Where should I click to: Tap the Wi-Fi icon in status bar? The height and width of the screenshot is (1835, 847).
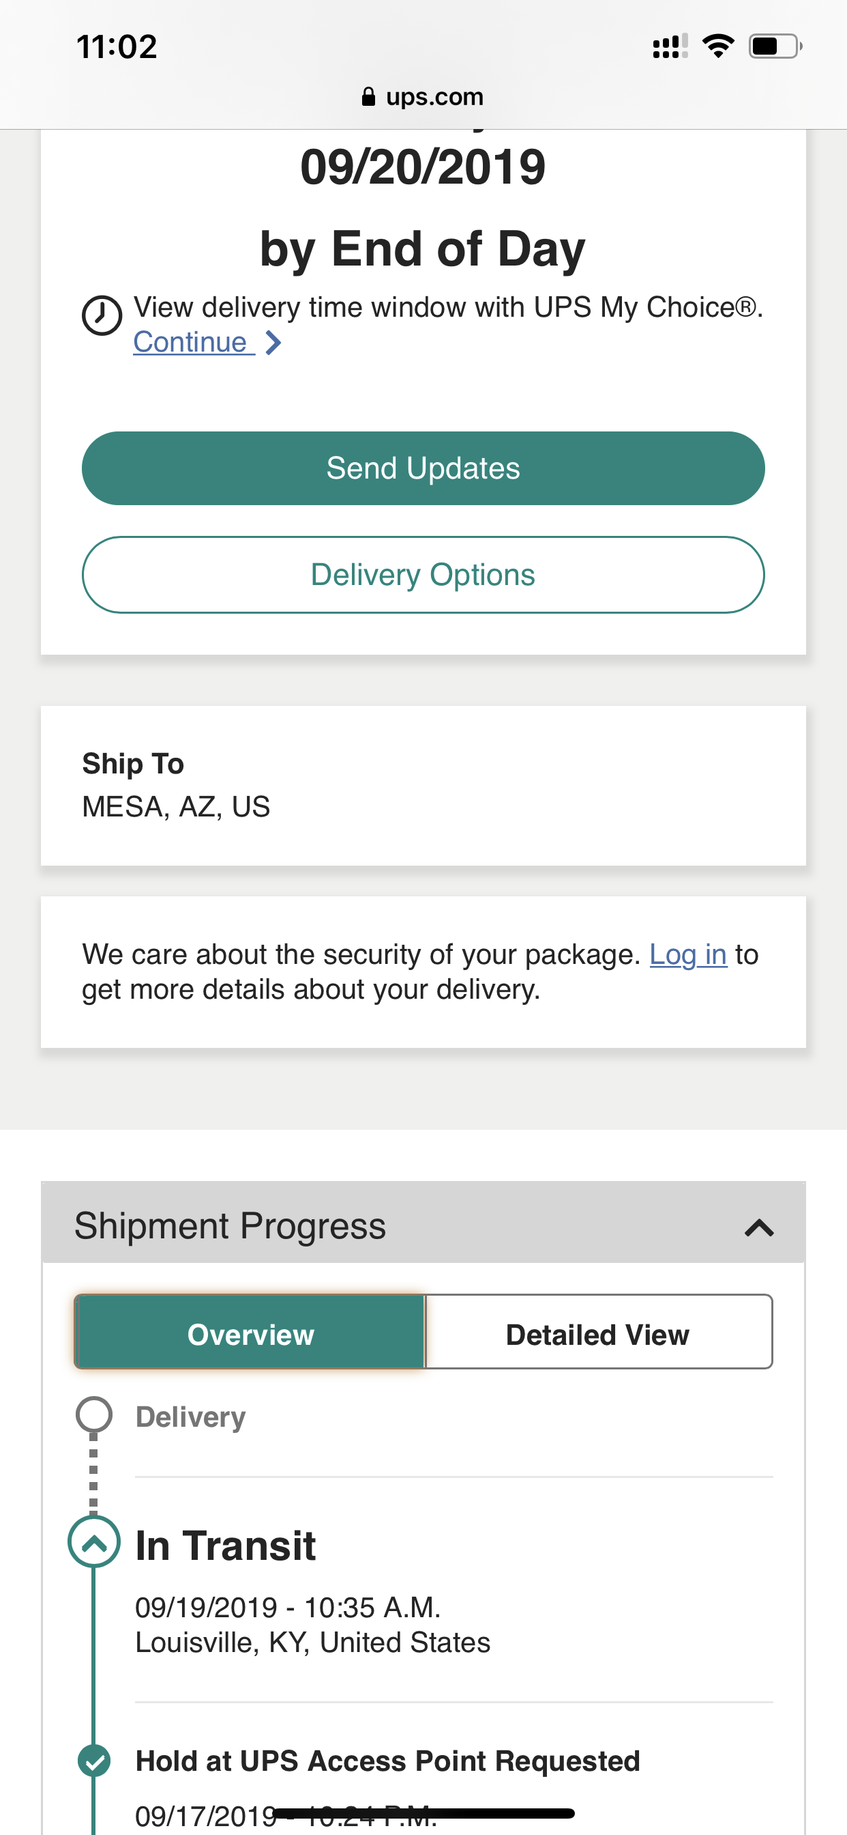[x=718, y=46]
